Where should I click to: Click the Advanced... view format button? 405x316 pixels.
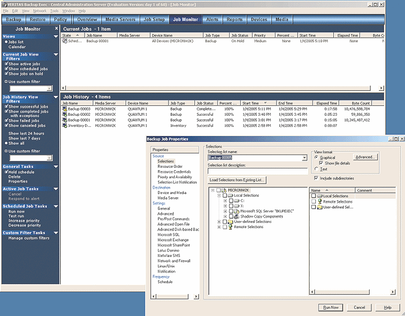point(365,157)
